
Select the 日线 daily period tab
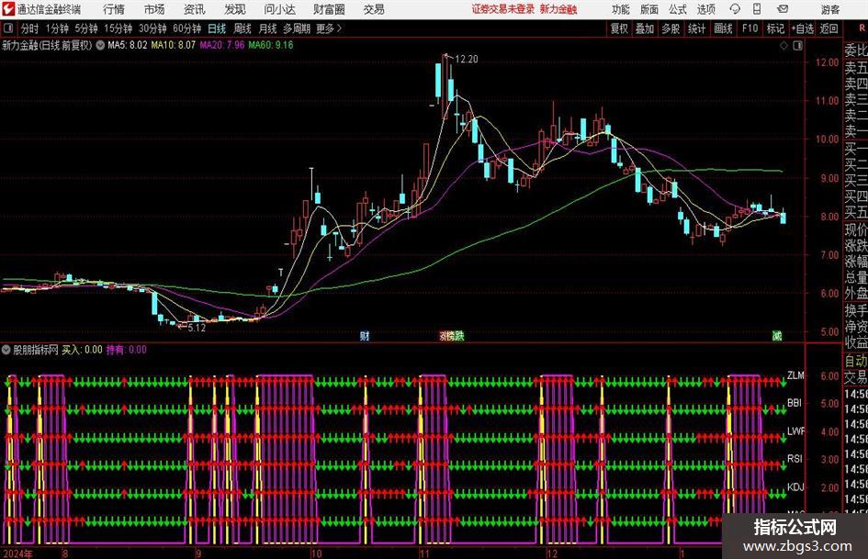[217, 28]
